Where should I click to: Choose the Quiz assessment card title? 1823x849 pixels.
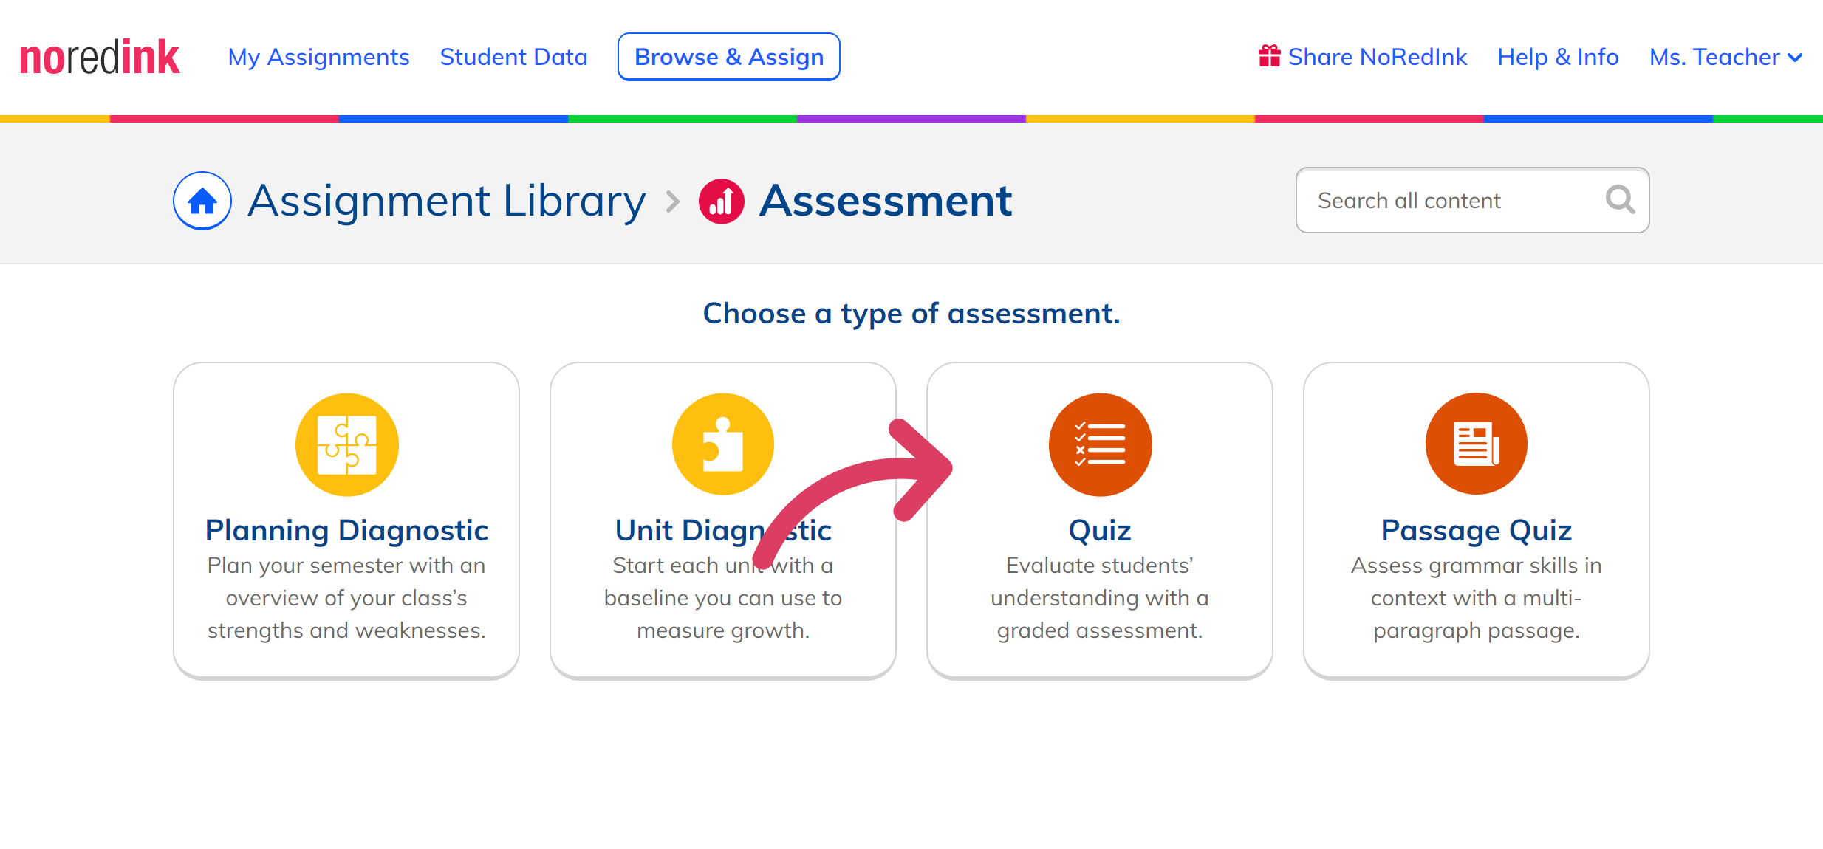1100,530
